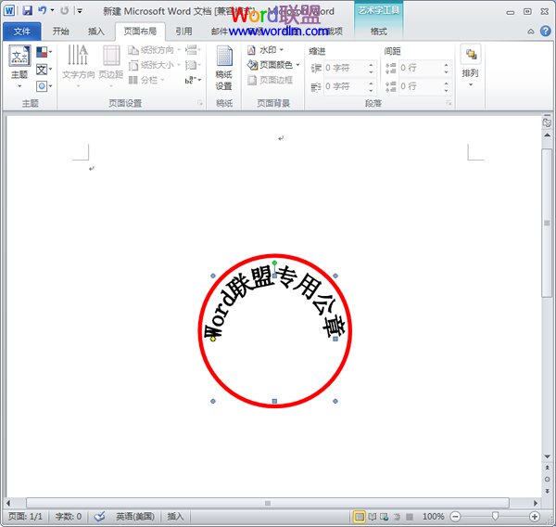Open the 段落 dialog launcher
Screen dimensions: 556x527
pyautogui.click(x=449, y=103)
